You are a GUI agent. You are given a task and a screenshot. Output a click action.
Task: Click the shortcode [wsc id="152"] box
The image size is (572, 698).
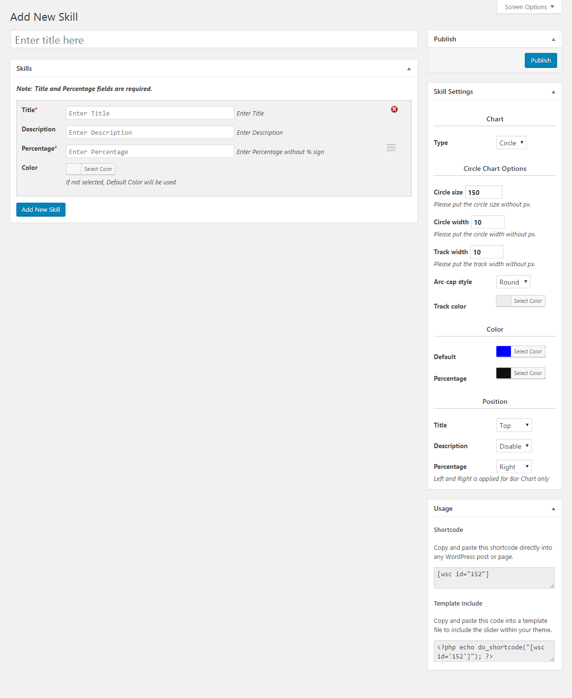(x=494, y=578)
